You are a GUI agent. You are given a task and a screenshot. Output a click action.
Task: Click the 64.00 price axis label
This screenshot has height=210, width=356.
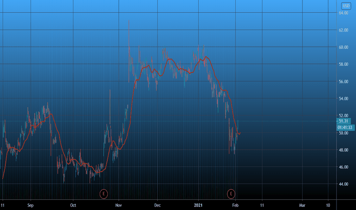tap(343, 13)
